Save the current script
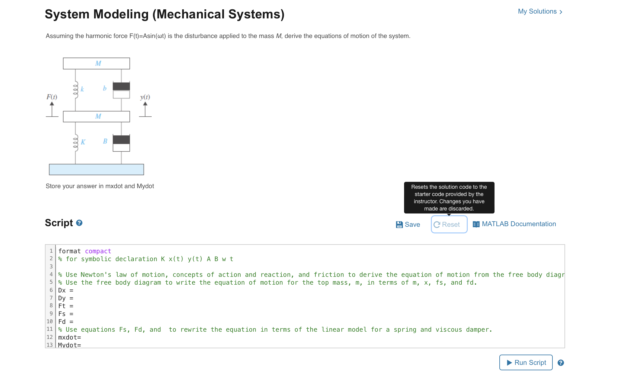626x376 pixels. [407, 224]
